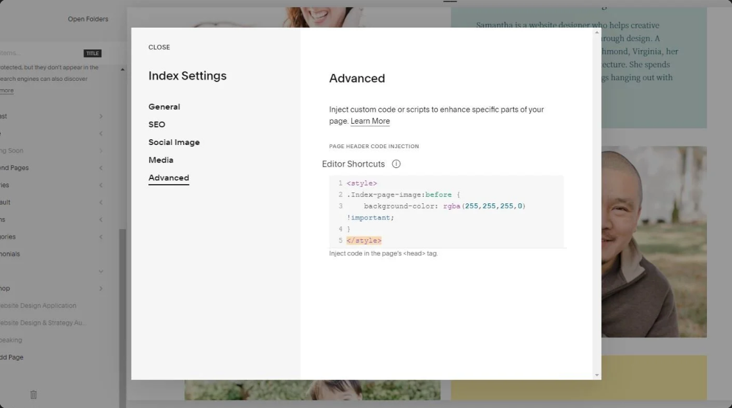
Task: Click the Editor Shortcuts info icon
Action: pos(396,164)
